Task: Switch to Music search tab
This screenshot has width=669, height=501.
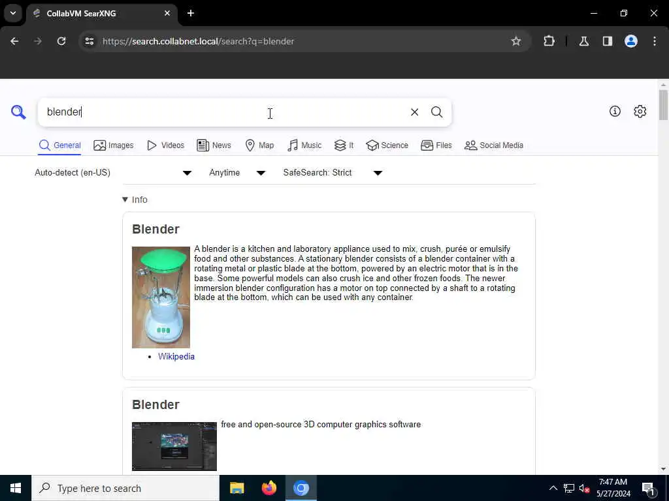Action: point(304,145)
